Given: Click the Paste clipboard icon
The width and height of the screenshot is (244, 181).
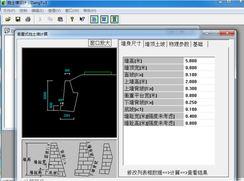Looking at the screenshot, I should (x=60, y=19).
